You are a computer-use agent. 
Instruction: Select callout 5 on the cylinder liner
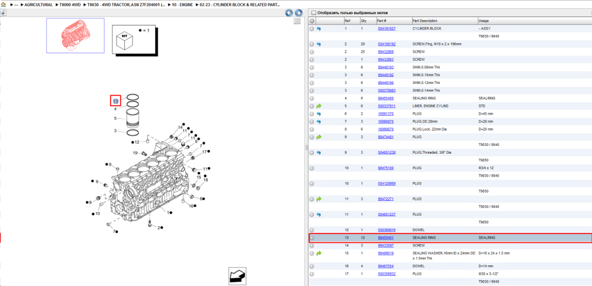[115, 118]
